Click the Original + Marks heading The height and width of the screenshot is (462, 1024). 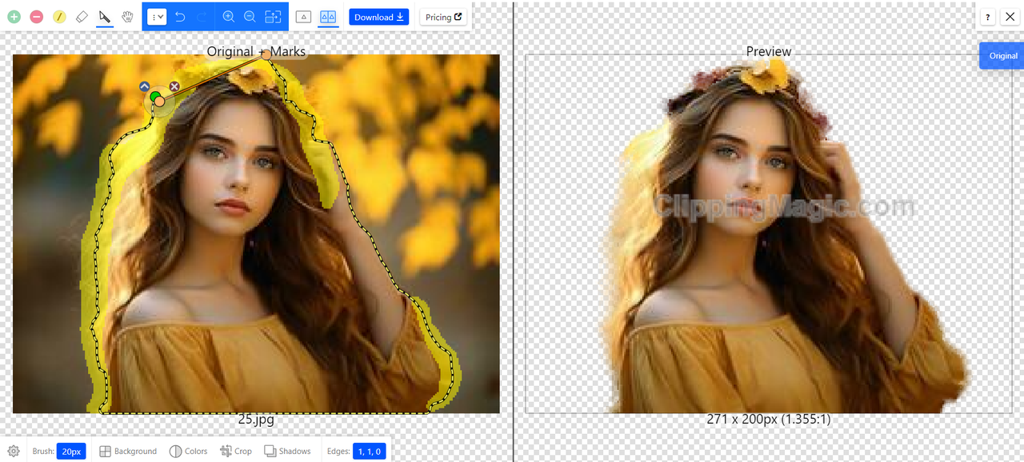point(256,51)
